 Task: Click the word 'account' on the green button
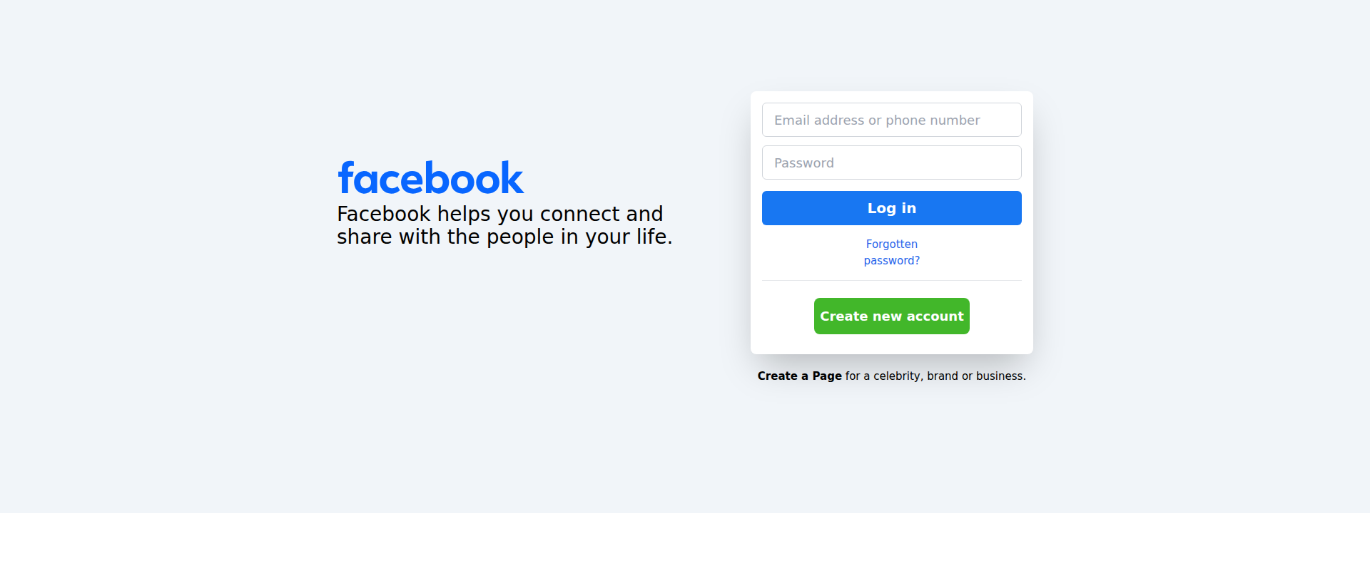pos(935,316)
